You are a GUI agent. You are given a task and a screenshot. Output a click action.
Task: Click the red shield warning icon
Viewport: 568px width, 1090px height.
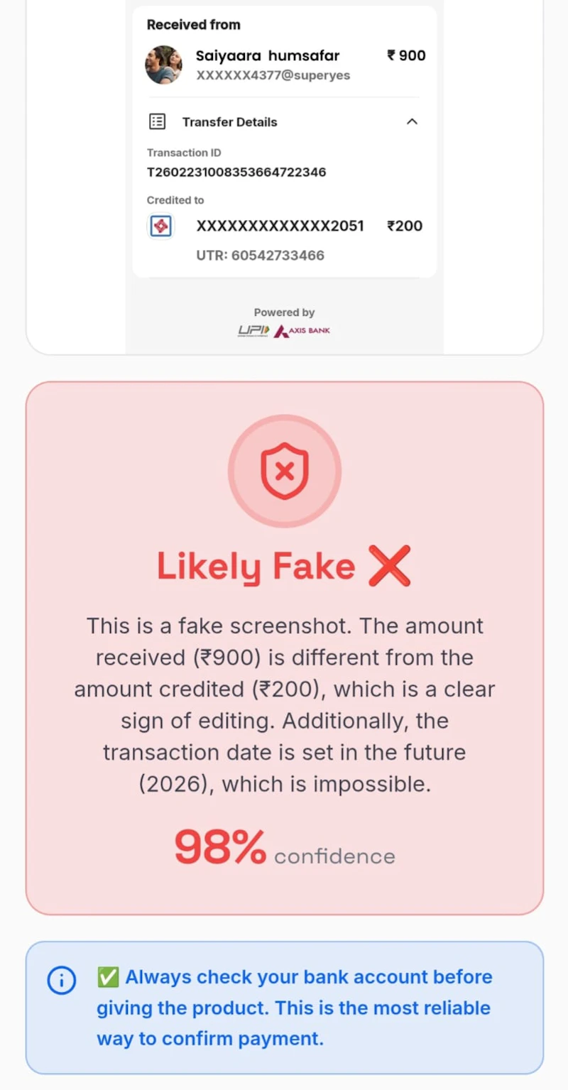coord(284,471)
